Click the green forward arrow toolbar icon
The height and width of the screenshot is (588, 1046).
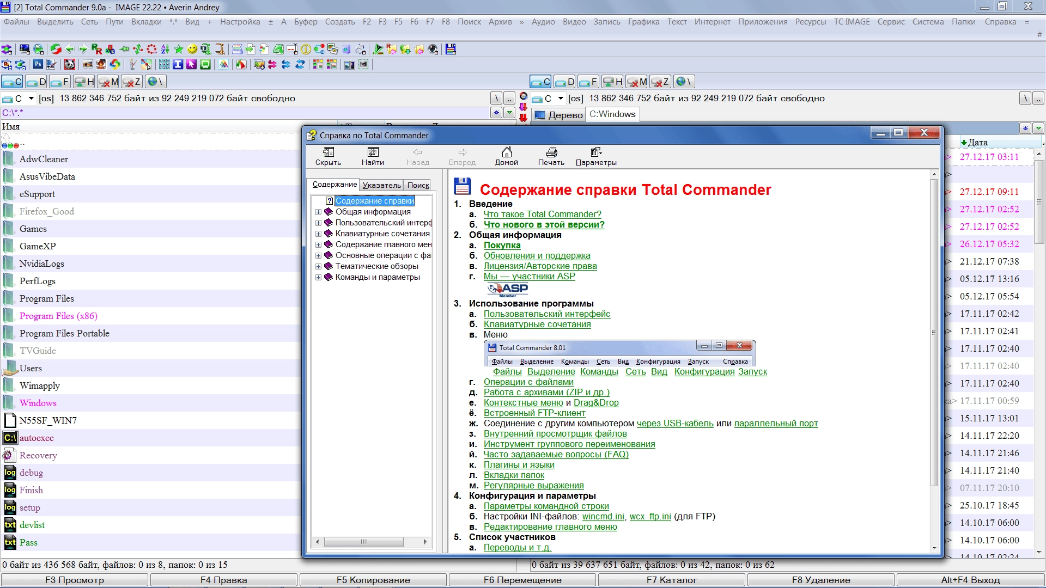point(83,50)
